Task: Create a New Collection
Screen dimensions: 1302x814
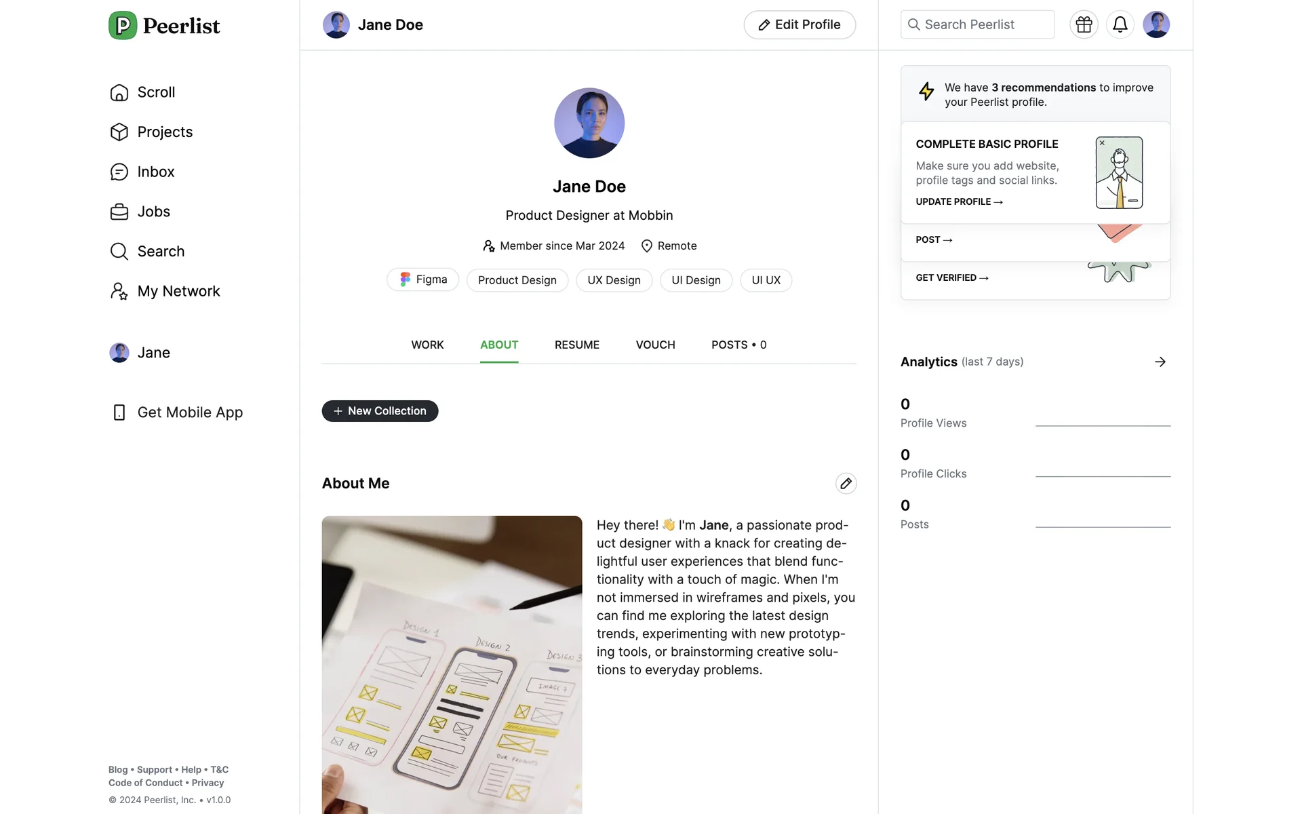Action: click(380, 411)
